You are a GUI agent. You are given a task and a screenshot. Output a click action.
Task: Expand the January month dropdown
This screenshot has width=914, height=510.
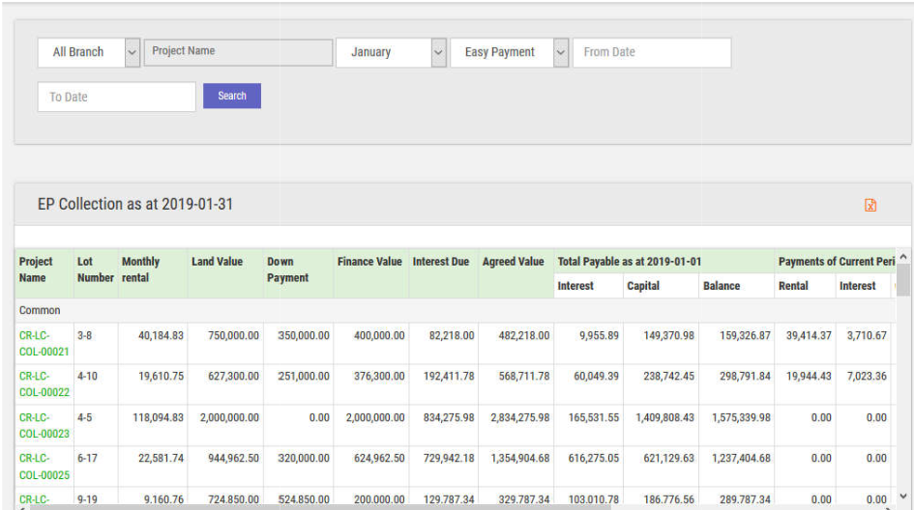coord(391,52)
